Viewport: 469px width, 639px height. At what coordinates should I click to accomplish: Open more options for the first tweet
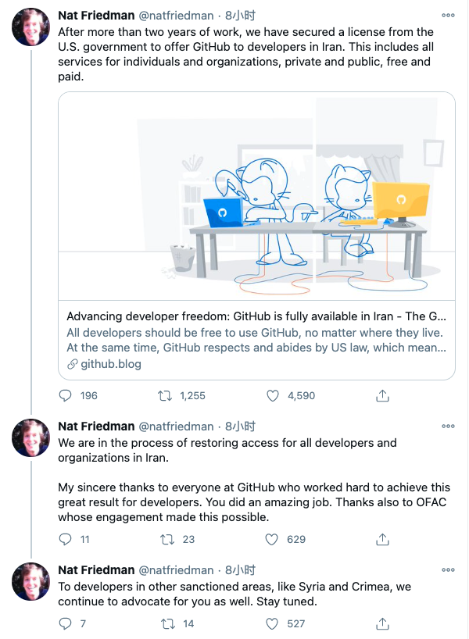click(448, 15)
